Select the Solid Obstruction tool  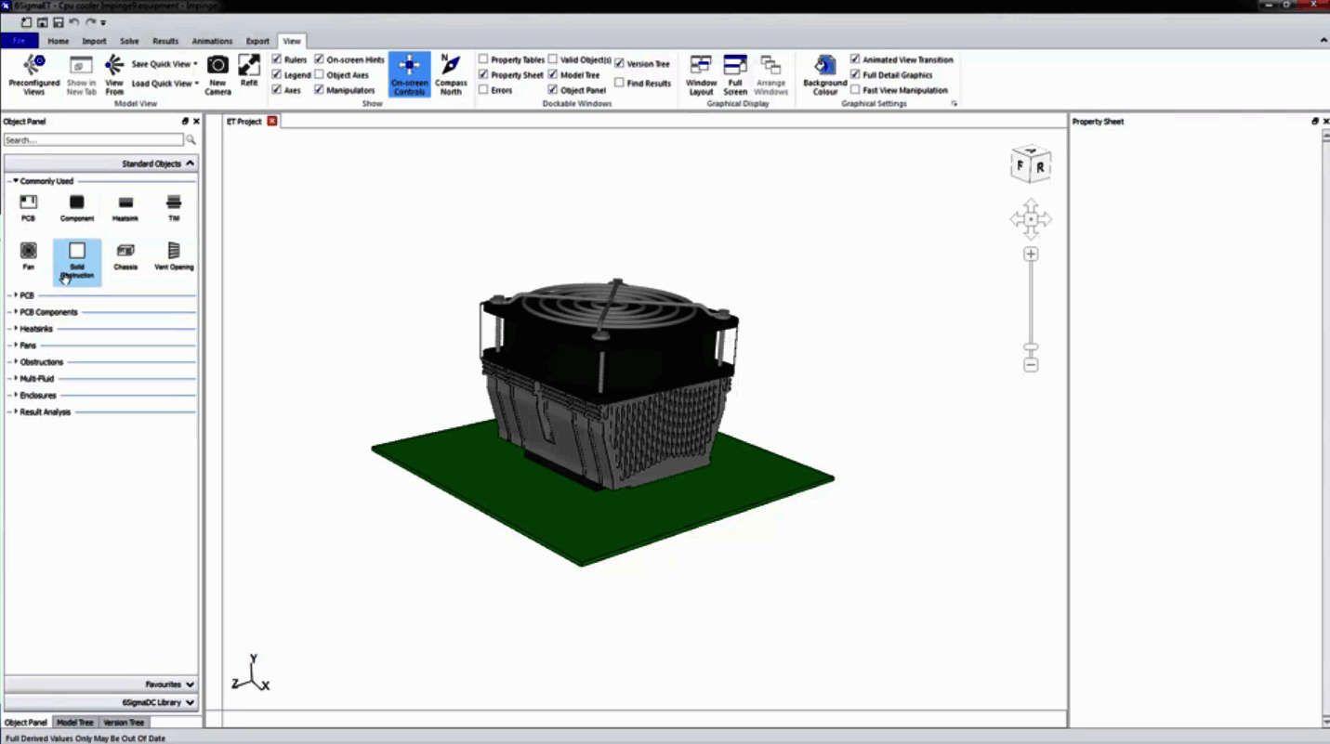77,251
